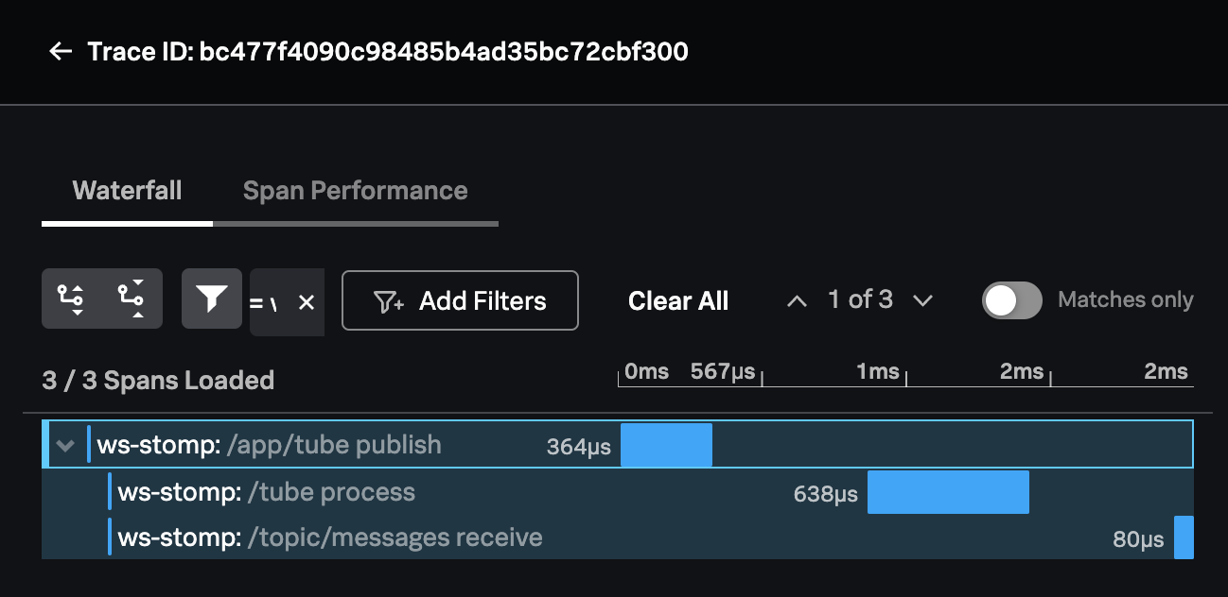Collapse the /app/tube publish span
1228x597 pixels.
coord(64,444)
